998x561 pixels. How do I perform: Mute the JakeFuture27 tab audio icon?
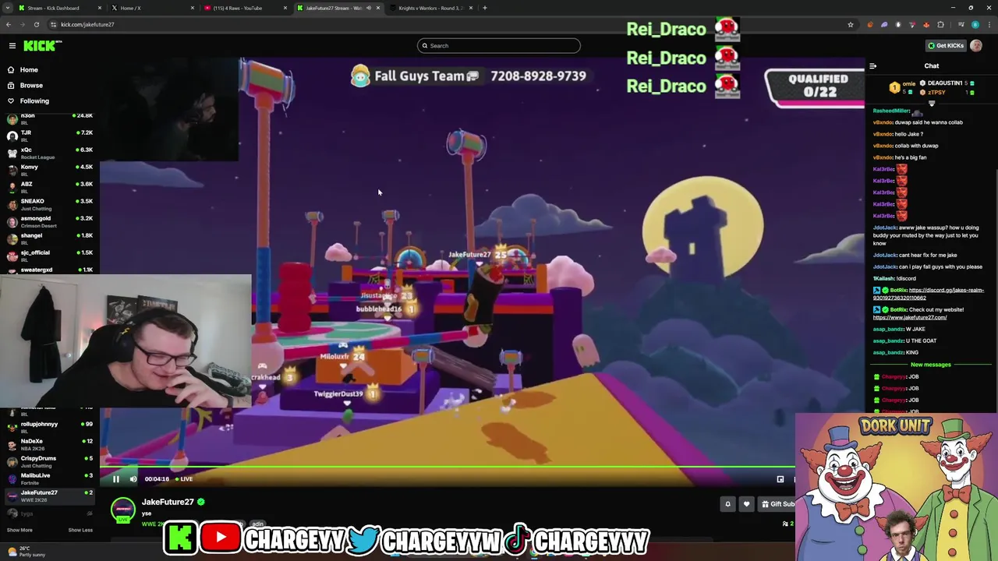coord(368,8)
